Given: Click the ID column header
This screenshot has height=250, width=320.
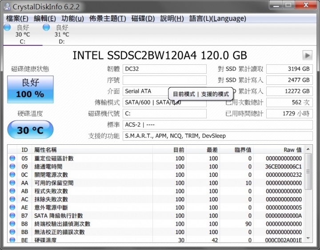Looking at the screenshot, I should click(24, 150).
